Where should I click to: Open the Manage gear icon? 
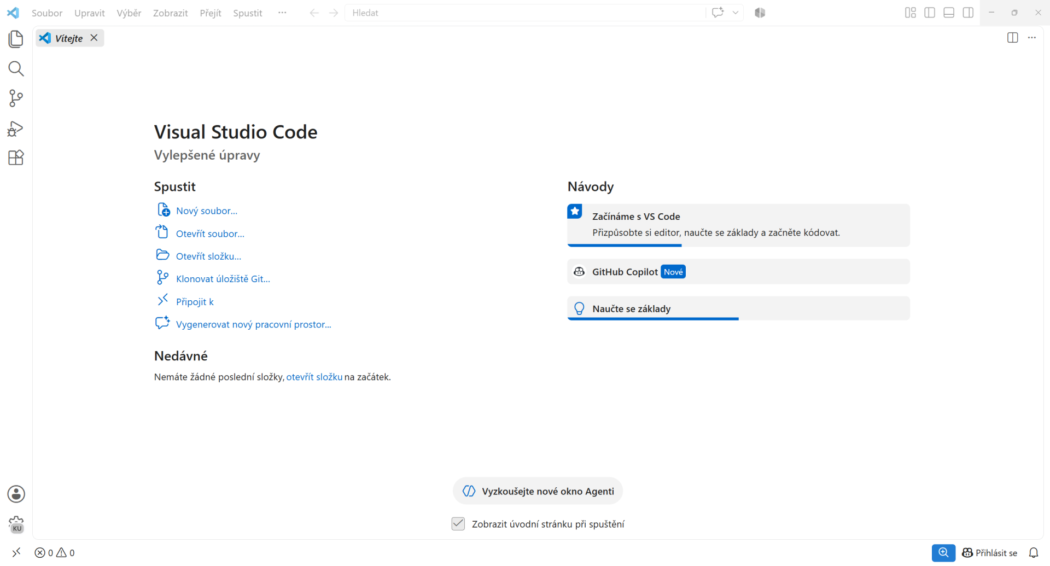16,524
